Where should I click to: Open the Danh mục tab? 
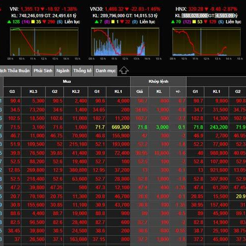tap(106, 71)
